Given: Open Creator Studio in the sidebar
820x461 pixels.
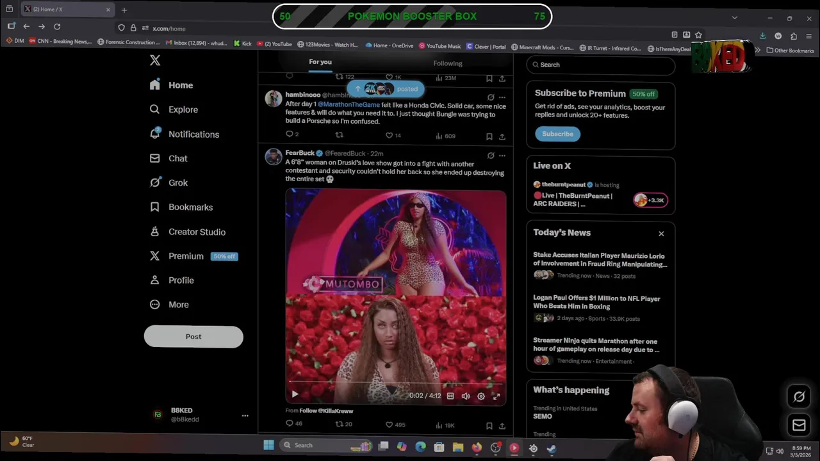Looking at the screenshot, I should pyautogui.click(x=188, y=232).
